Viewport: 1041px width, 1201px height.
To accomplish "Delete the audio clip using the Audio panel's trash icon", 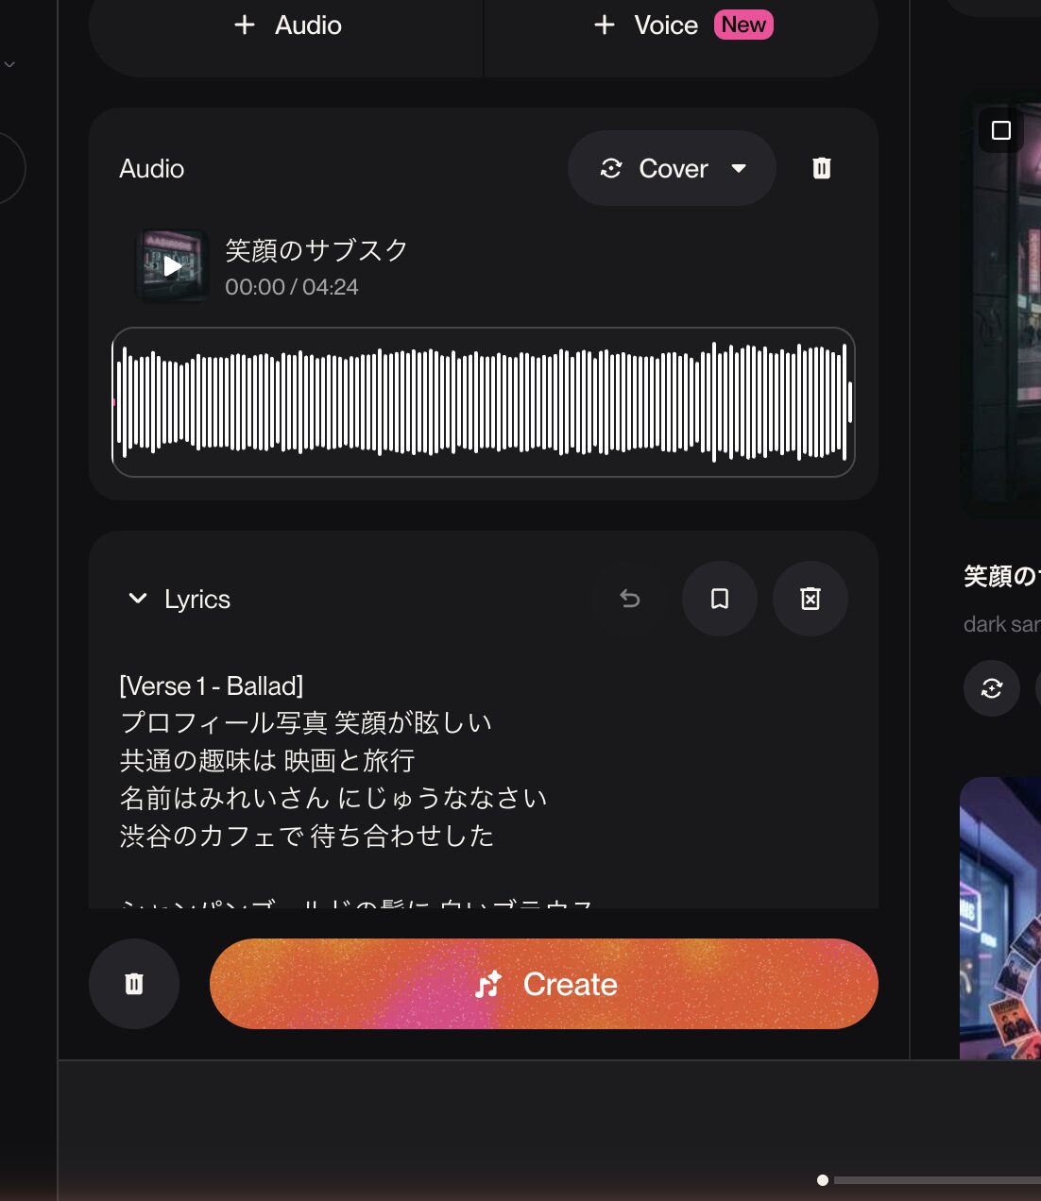I will click(x=822, y=168).
